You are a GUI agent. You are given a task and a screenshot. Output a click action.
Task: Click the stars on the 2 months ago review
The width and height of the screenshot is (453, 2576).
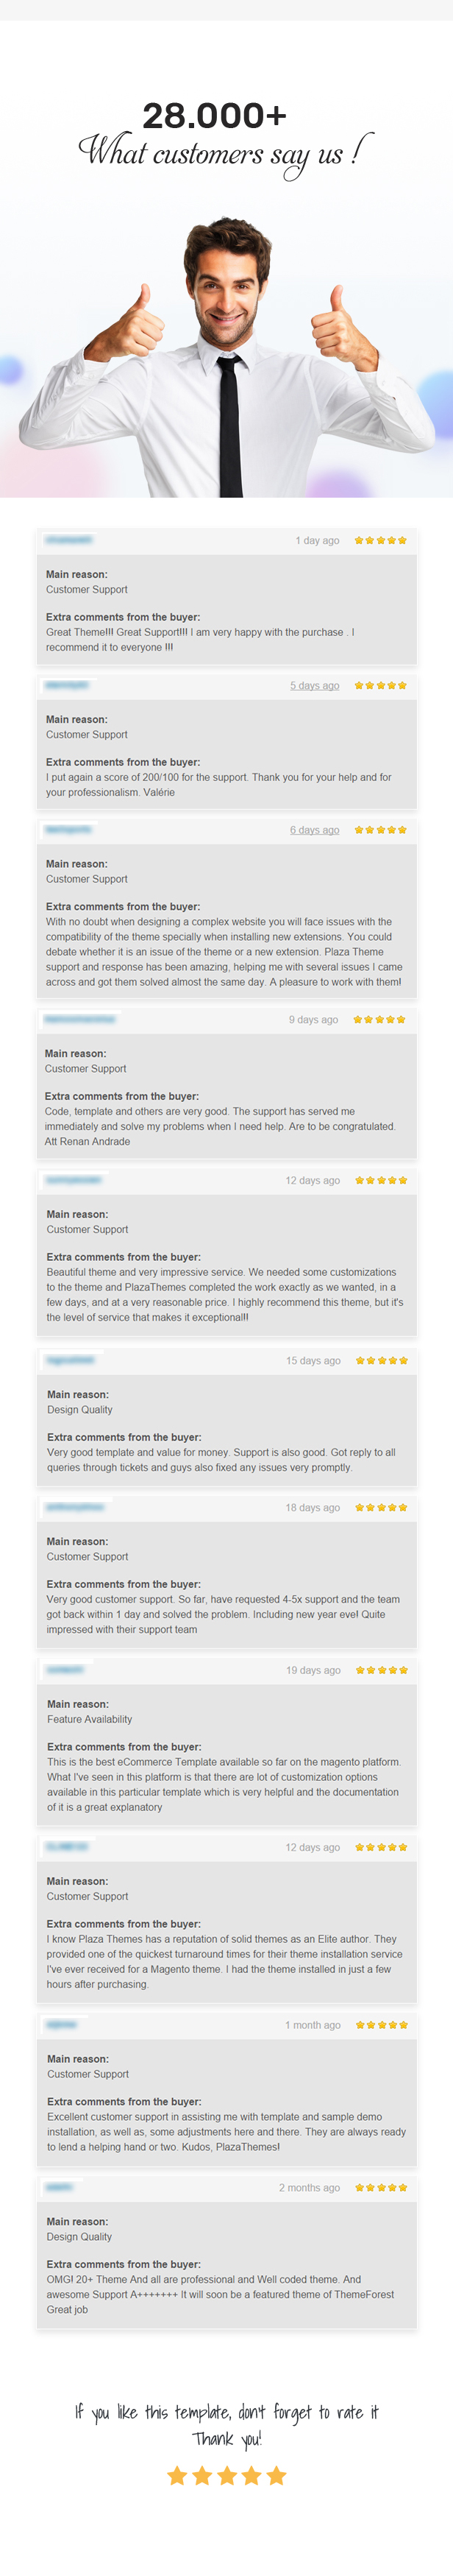pyautogui.click(x=381, y=2188)
